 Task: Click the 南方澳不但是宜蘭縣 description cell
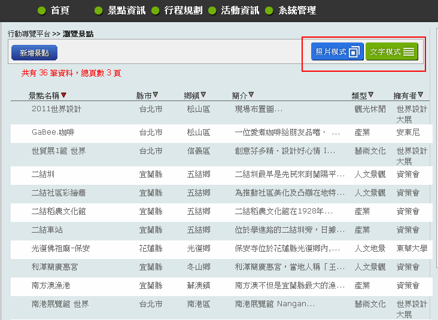coord(290,285)
